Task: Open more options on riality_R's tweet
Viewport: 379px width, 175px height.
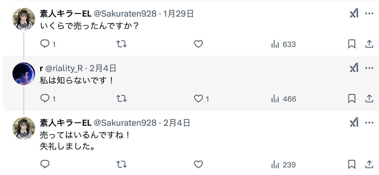Action: (369, 68)
